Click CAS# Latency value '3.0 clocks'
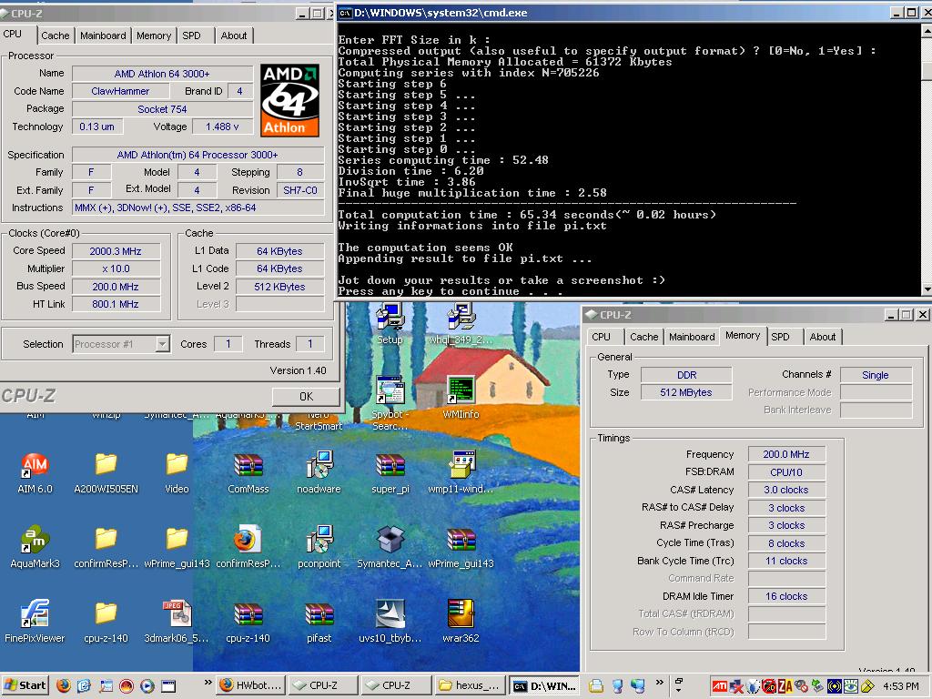This screenshot has width=932, height=699. point(786,490)
